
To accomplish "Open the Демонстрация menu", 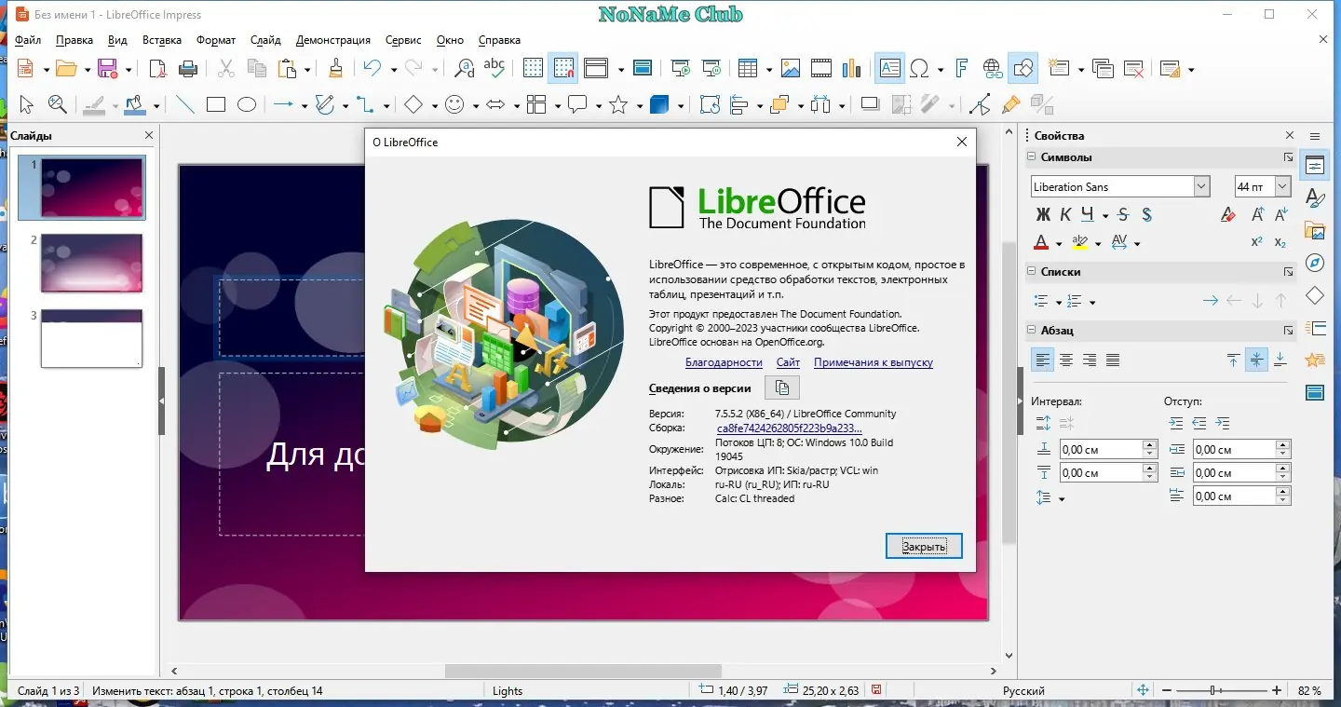I will (x=333, y=40).
